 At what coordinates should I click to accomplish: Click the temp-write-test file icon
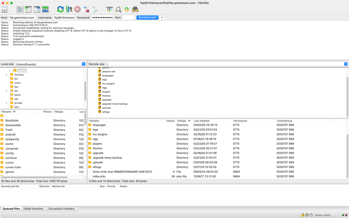click(x=90, y=172)
